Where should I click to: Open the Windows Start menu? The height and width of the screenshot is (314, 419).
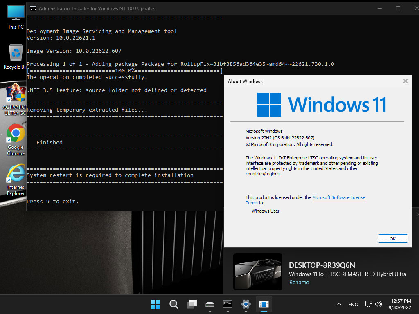point(155,304)
